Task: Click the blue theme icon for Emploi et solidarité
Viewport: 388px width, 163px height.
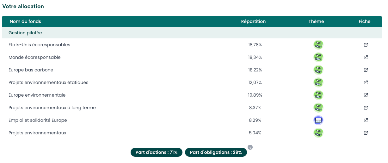Action: click(x=318, y=120)
